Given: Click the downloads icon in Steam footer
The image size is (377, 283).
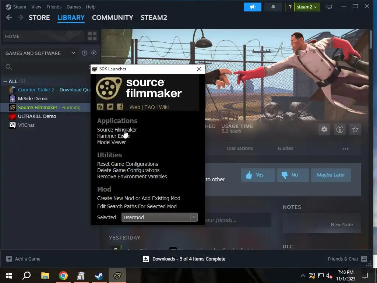Looking at the screenshot, I should point(146,259).
